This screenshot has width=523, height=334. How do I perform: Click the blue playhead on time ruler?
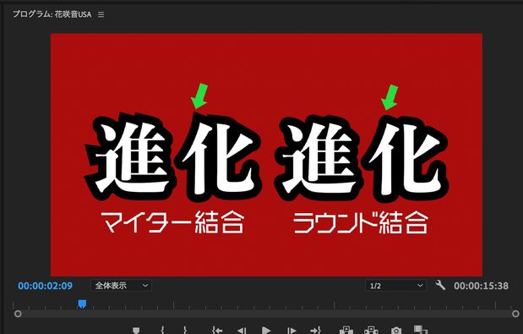coord(82,304)
